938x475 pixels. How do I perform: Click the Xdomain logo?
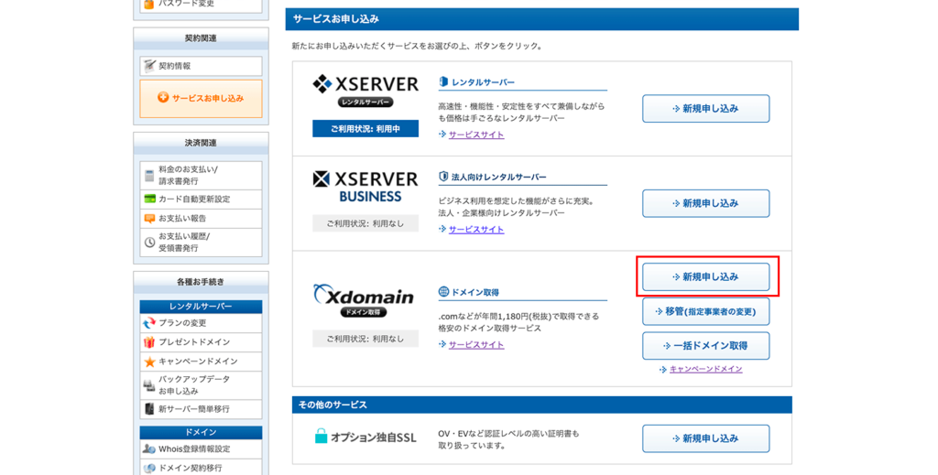[x=364, y=300]
